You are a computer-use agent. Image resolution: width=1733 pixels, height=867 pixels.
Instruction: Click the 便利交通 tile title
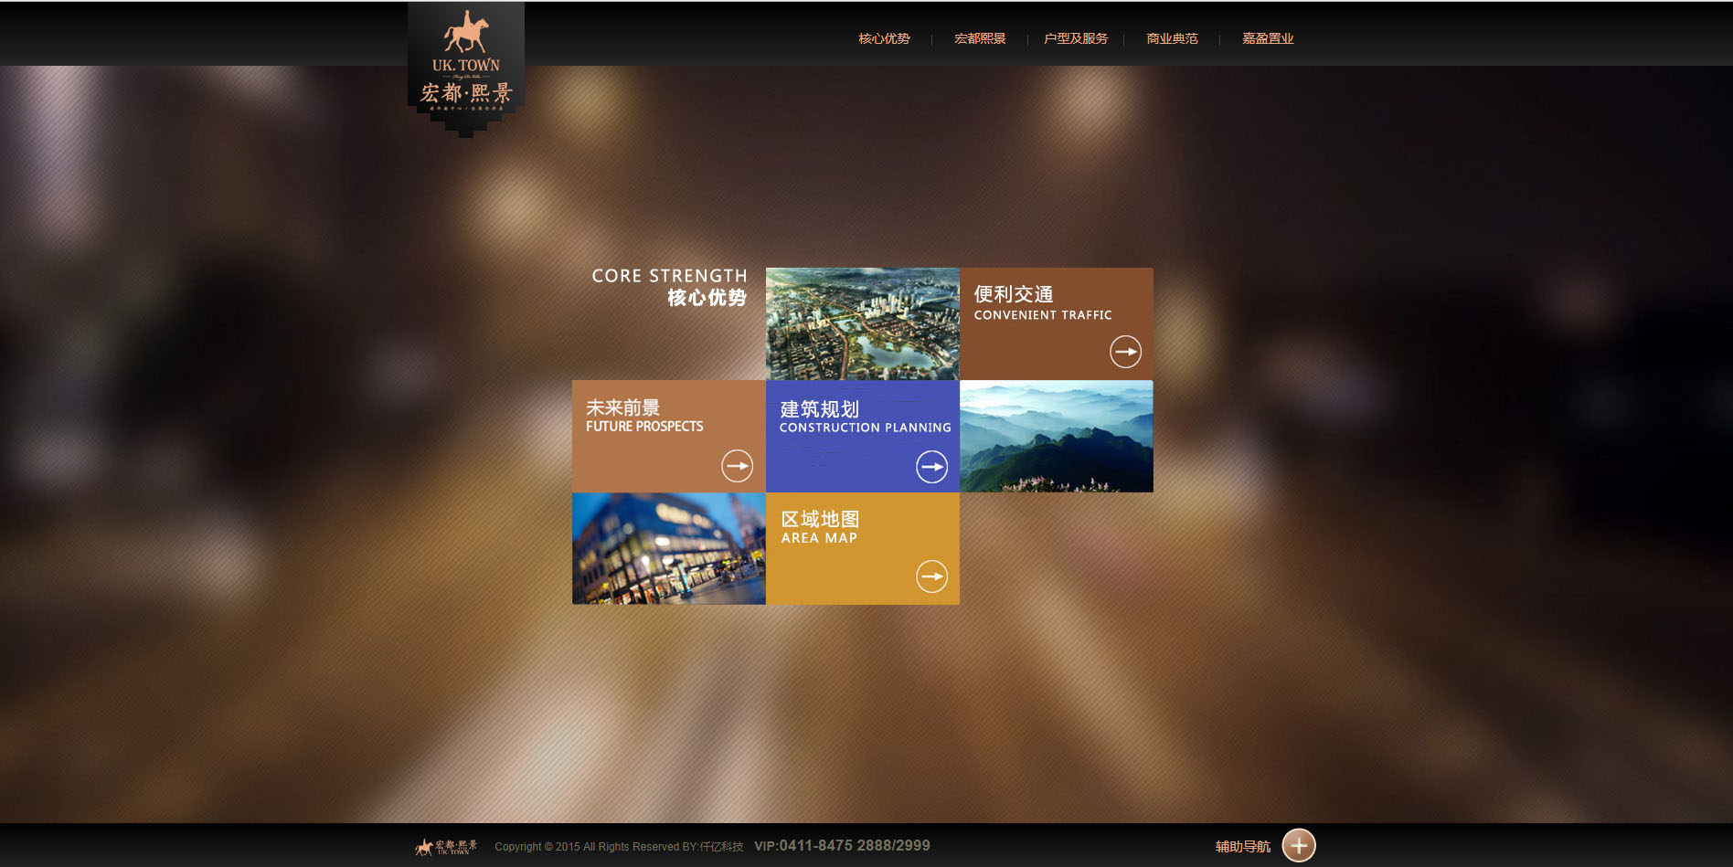tap(1014, 294)
